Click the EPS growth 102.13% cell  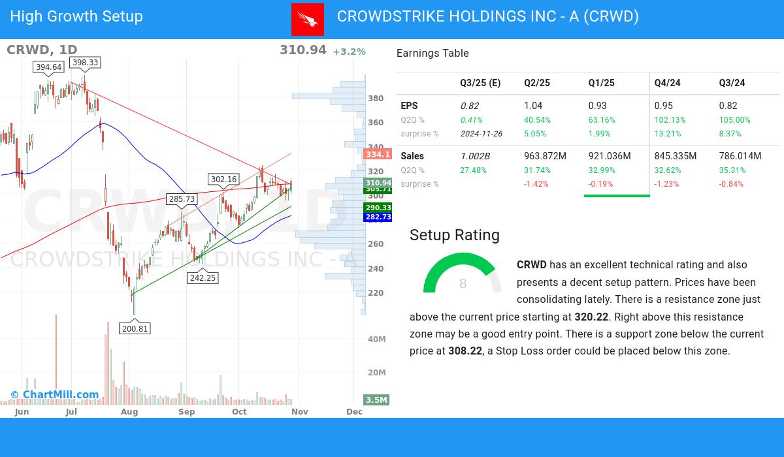pyautogui.click(x=670, y=120)
